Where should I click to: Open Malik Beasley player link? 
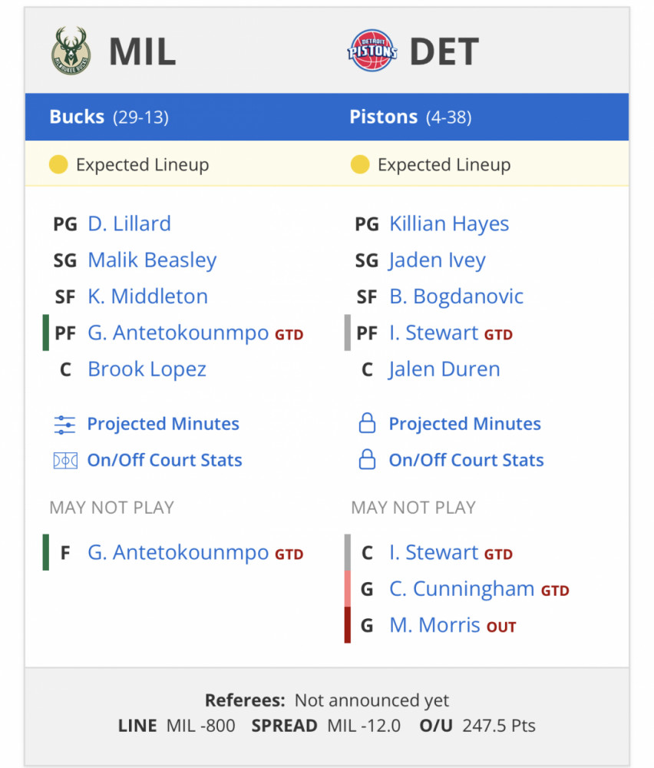[152, 260]
